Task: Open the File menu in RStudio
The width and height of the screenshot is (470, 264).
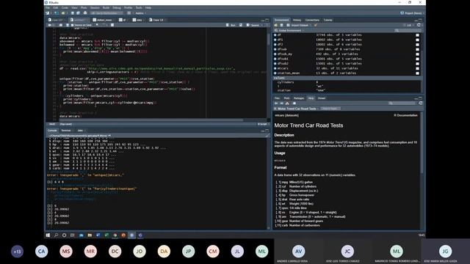Action: (x=48, y=8)
